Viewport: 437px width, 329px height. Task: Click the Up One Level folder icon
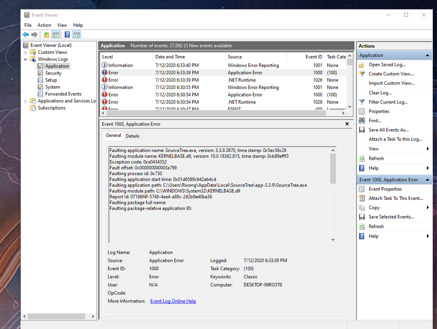46,35
